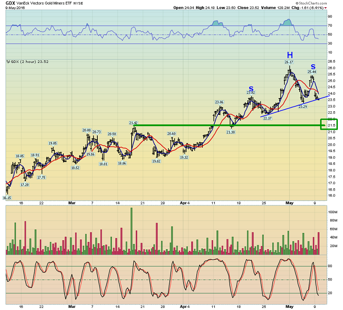
Task: Click the 25.44 right shoulder price label
Action: pyautogui.click(x=312, y=72)
